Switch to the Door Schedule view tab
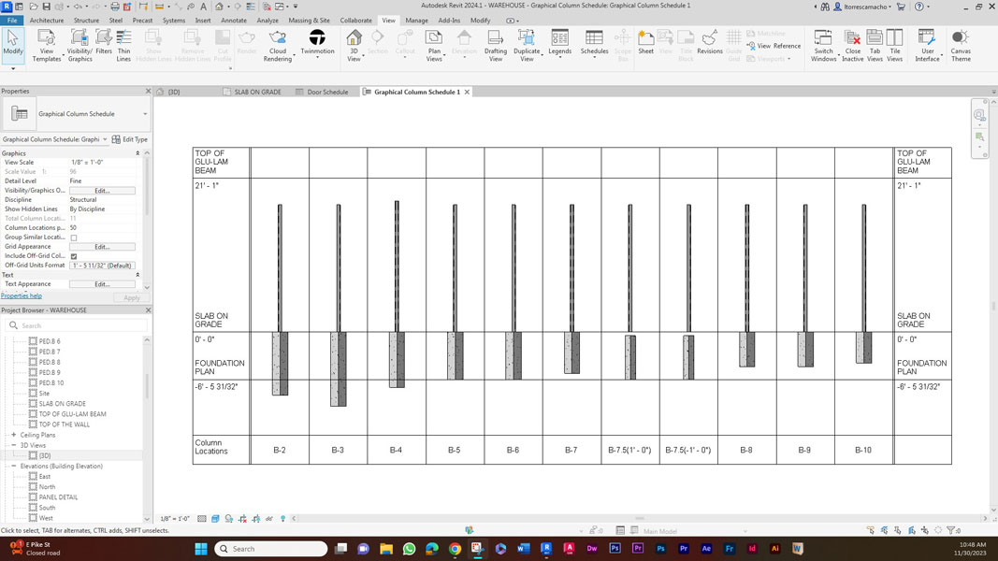Image resolution: width=998 pixels, height=561 pixels. pos(326,92)
